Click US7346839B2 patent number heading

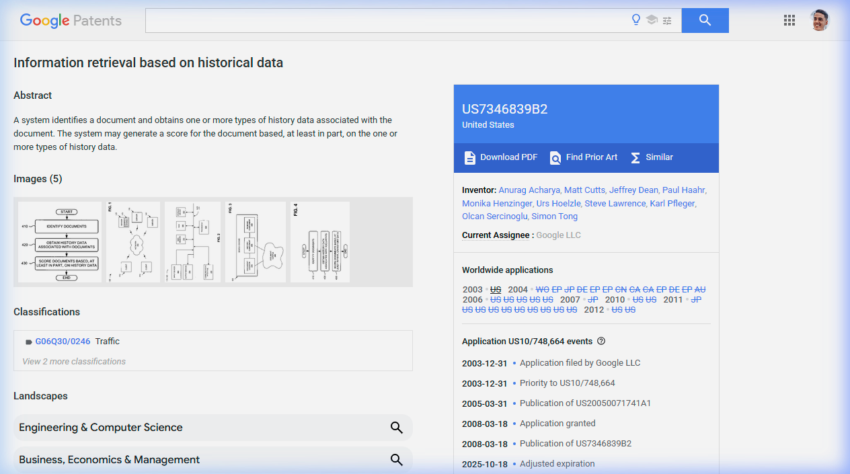coord(505,110)
